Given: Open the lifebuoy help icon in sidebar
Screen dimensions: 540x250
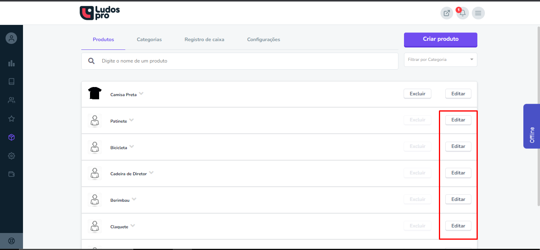Looking at the screenshot, I should (11, 241).
